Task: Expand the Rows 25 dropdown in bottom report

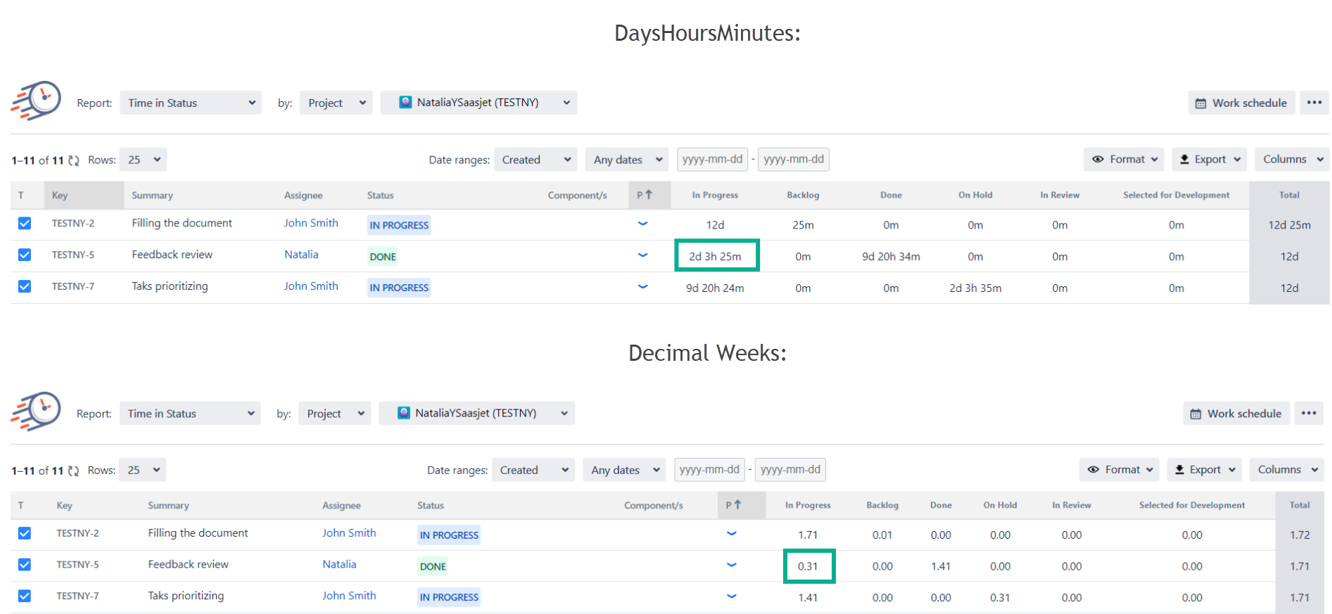Action: coord(143,470)
